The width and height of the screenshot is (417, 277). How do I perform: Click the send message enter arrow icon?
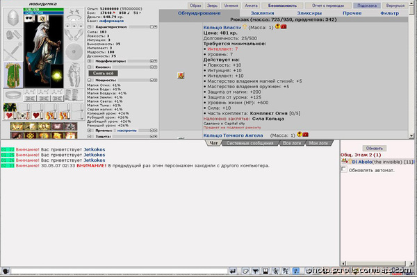233,271
